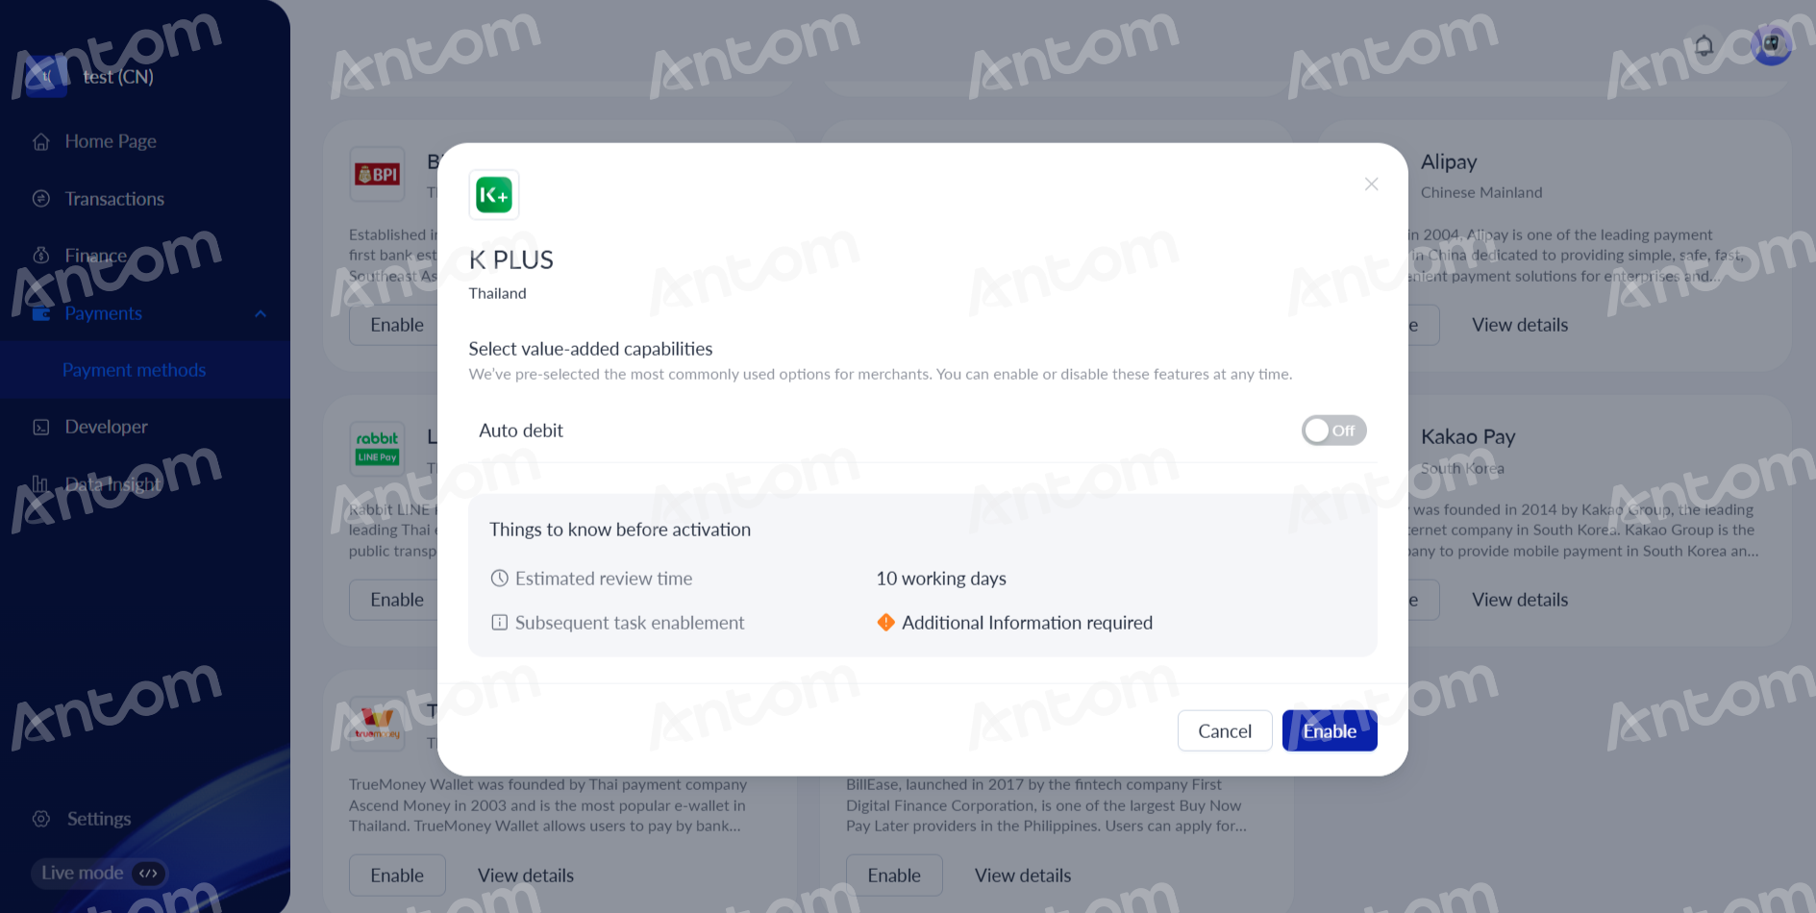Toggle the Auto debit switch on
The width and height of the screenshot is (1816, 913).
[1333, 431]
